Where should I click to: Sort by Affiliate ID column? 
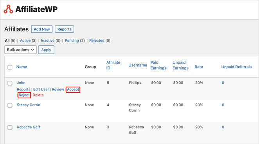coord(113,65)
